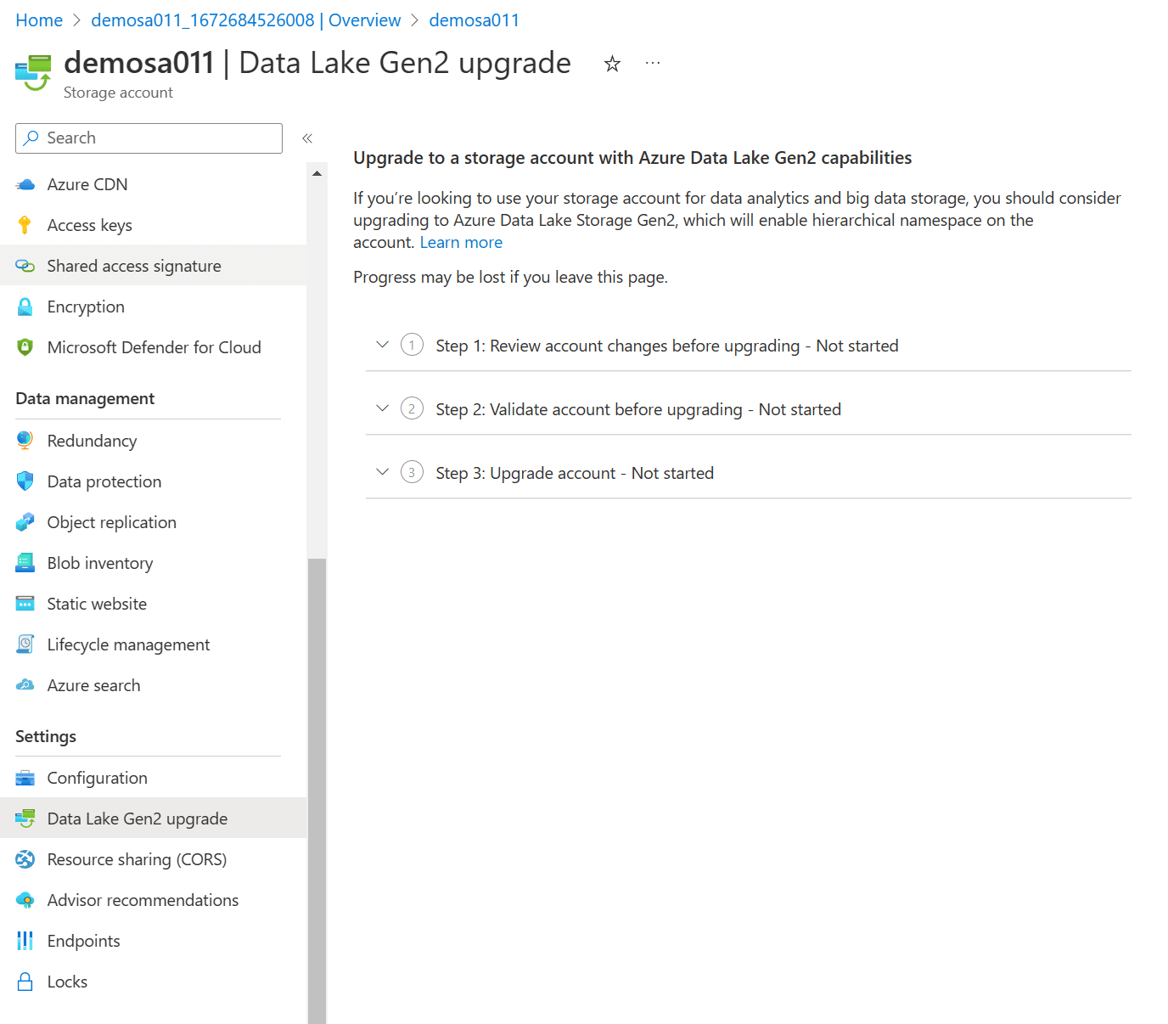Click the storage account header icon

point(33,72)
